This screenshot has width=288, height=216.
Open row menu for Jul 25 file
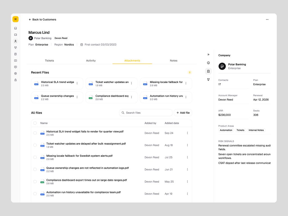tap(187, 157)
